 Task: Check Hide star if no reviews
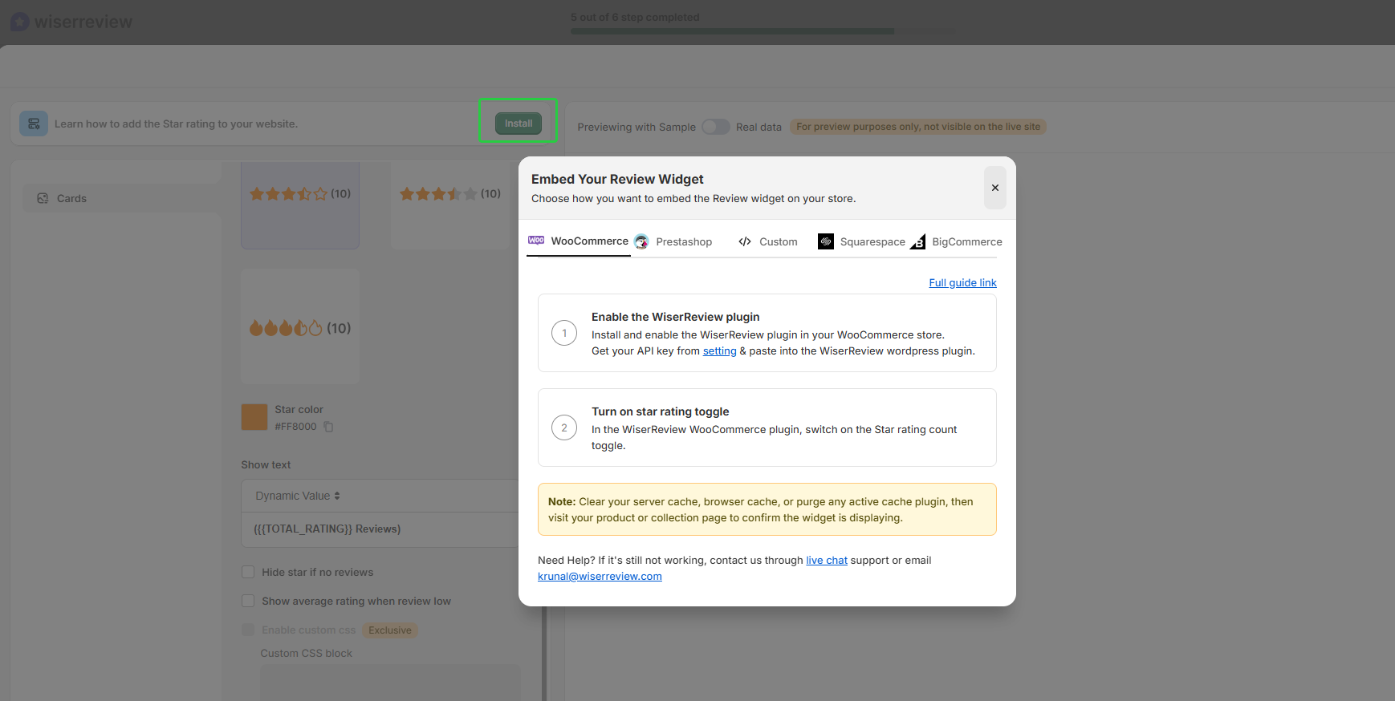click(x=248, y=572)
